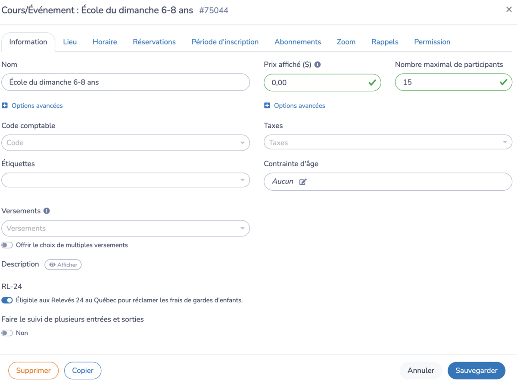
Task: Click the green checkmark in Prix affiché field
Action: 372,82
